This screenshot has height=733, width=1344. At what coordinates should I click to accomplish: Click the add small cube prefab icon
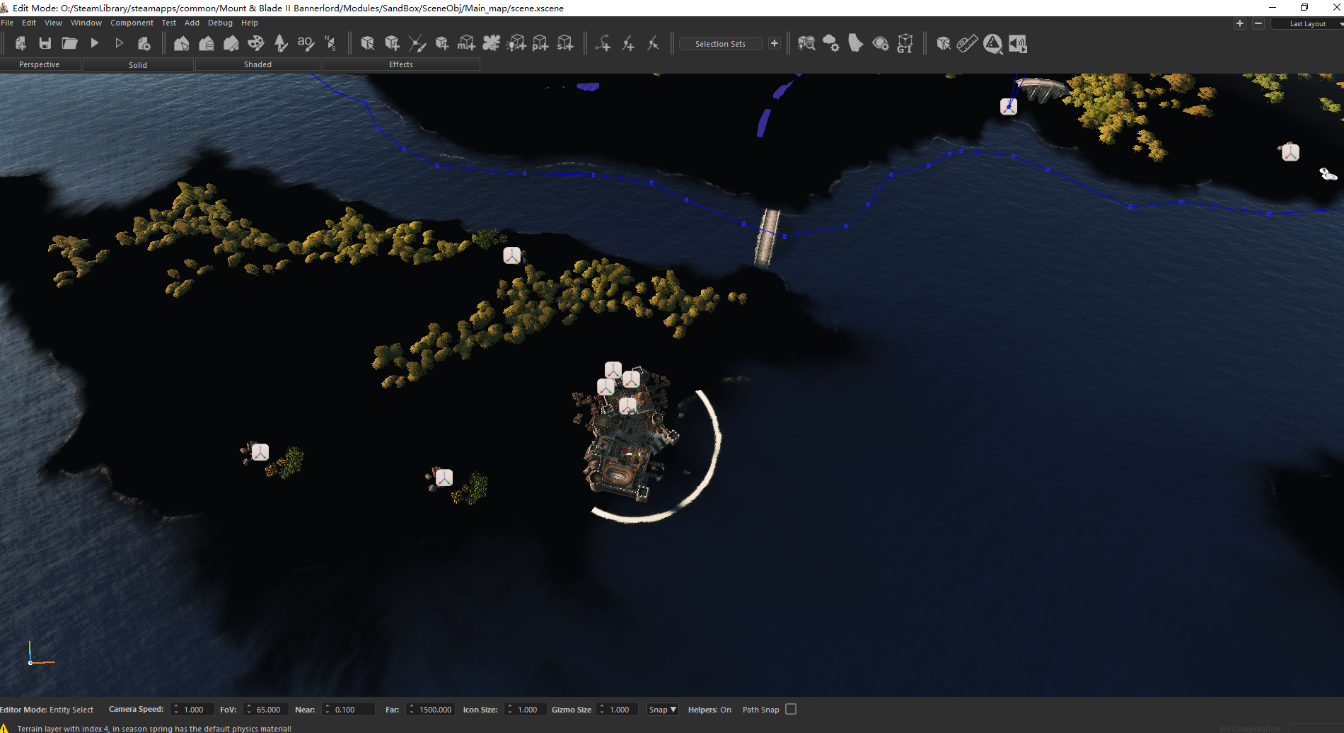[x=442, y=43]
